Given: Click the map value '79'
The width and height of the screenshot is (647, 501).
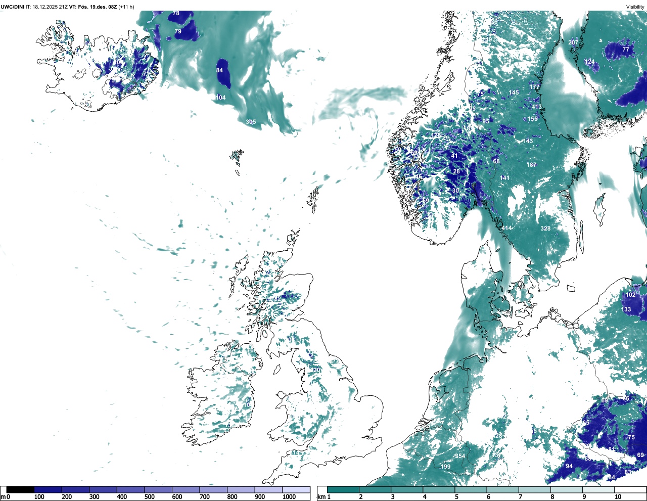Looking at the screenshot, I should (178, 31).
